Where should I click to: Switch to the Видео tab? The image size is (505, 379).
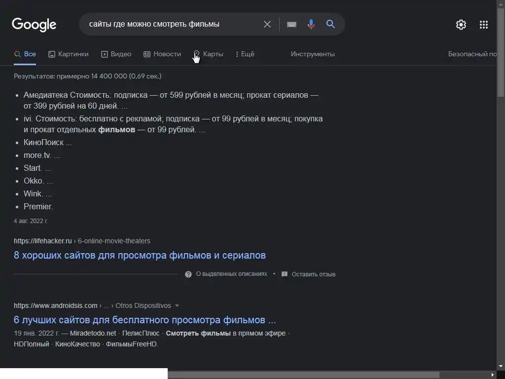pyautogui.click(x=116, y=54)
